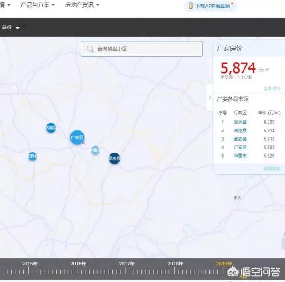285x282 pixels.
Task: Click the 华蓥市 light blue map bubble
Action: click(x=95, y=150)
